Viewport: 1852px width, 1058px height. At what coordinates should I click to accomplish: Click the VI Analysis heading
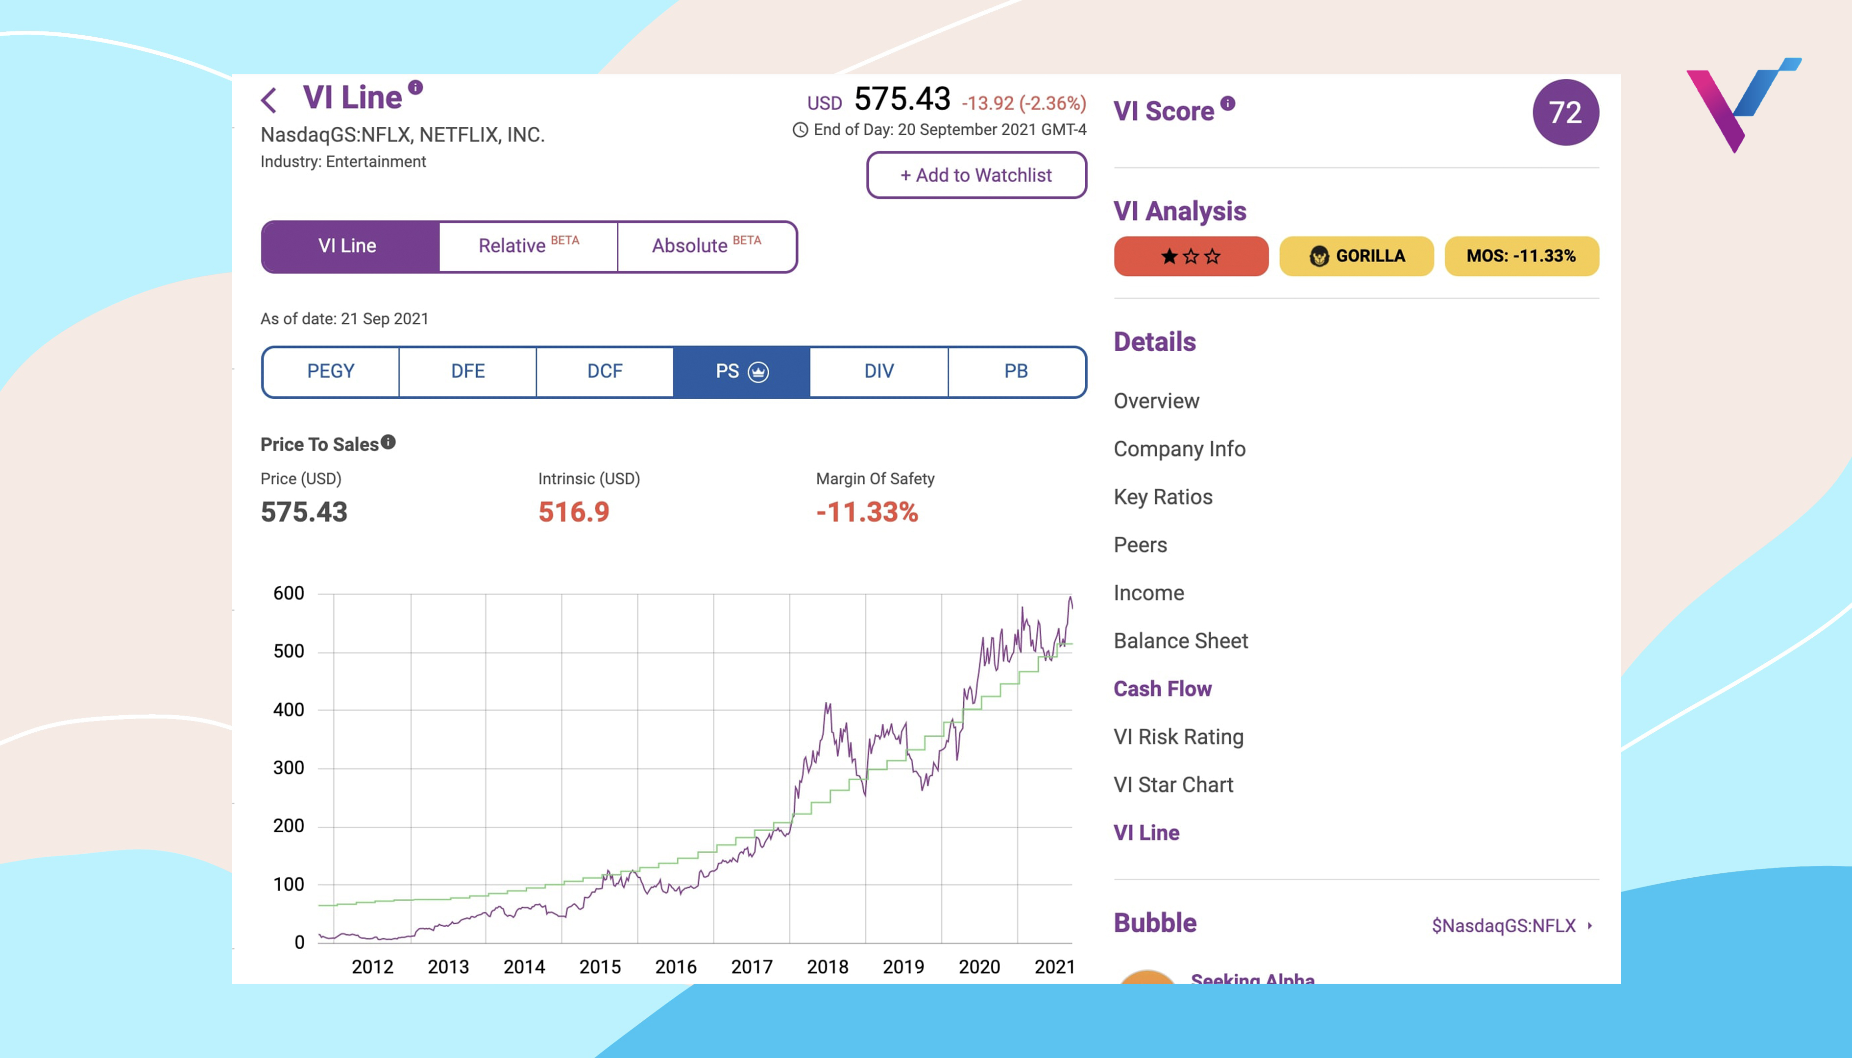click(1180, 212)
